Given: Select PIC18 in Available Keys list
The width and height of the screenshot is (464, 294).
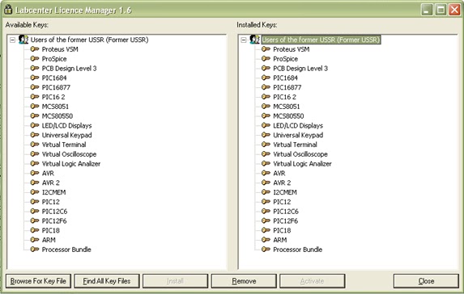Looking at the screenshot, I should click(x=50, y=230).
